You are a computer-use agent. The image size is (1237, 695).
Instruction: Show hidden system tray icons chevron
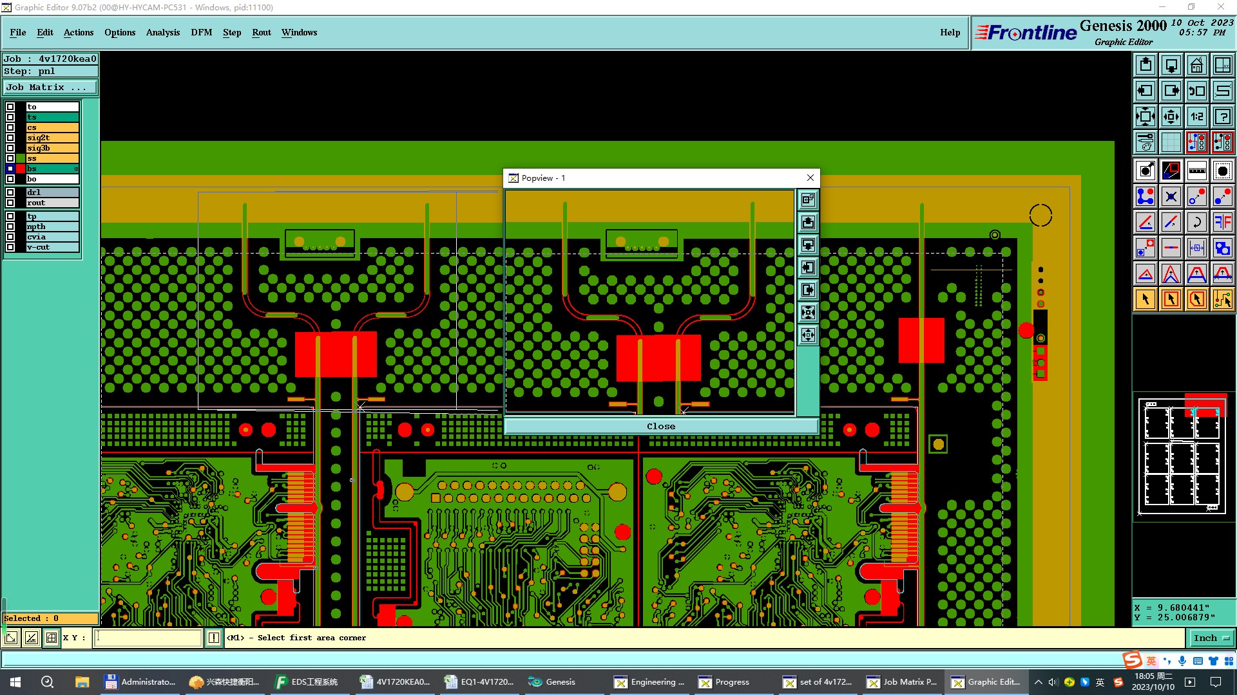tap(1038, 682)
